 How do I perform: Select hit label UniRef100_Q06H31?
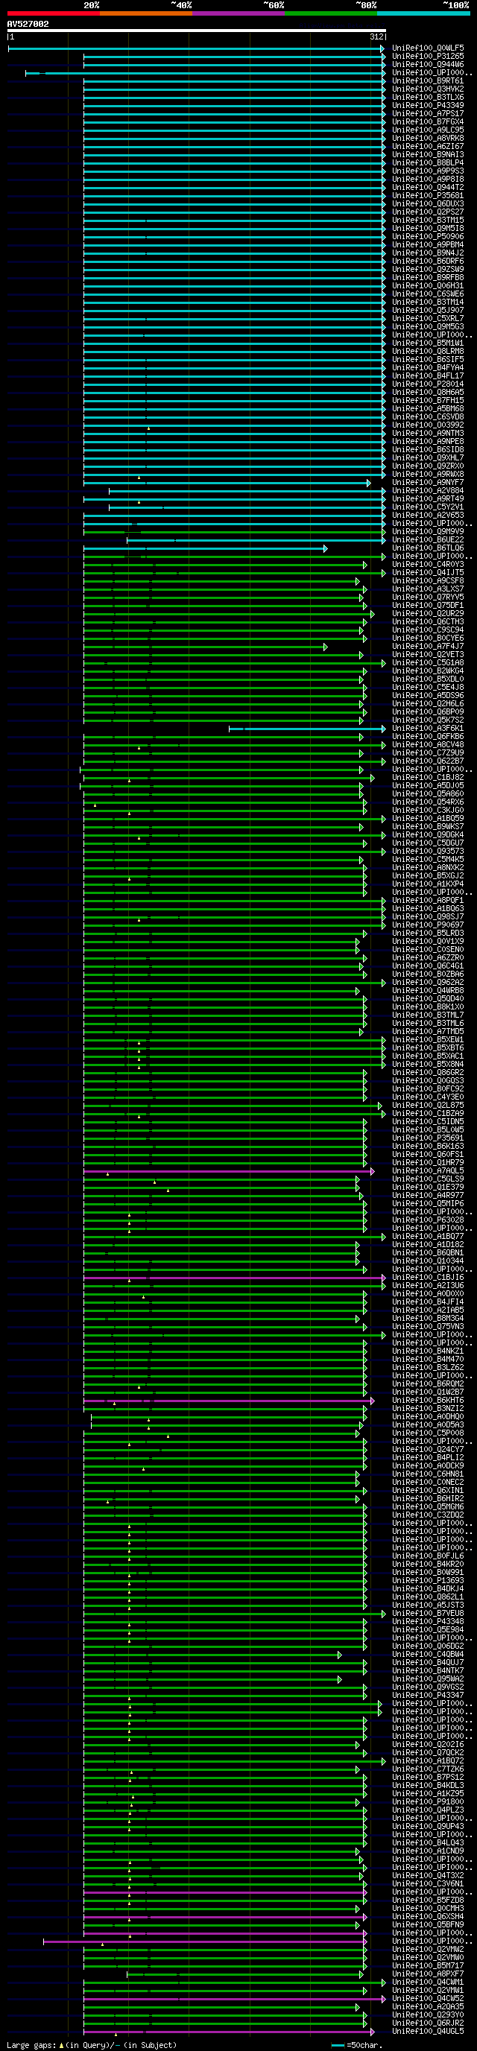click(429, 286)
